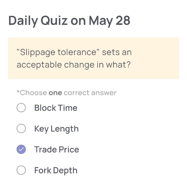Click the "Trade Price" answer label
The image size is (187, 192).
(x=57, y=150)
